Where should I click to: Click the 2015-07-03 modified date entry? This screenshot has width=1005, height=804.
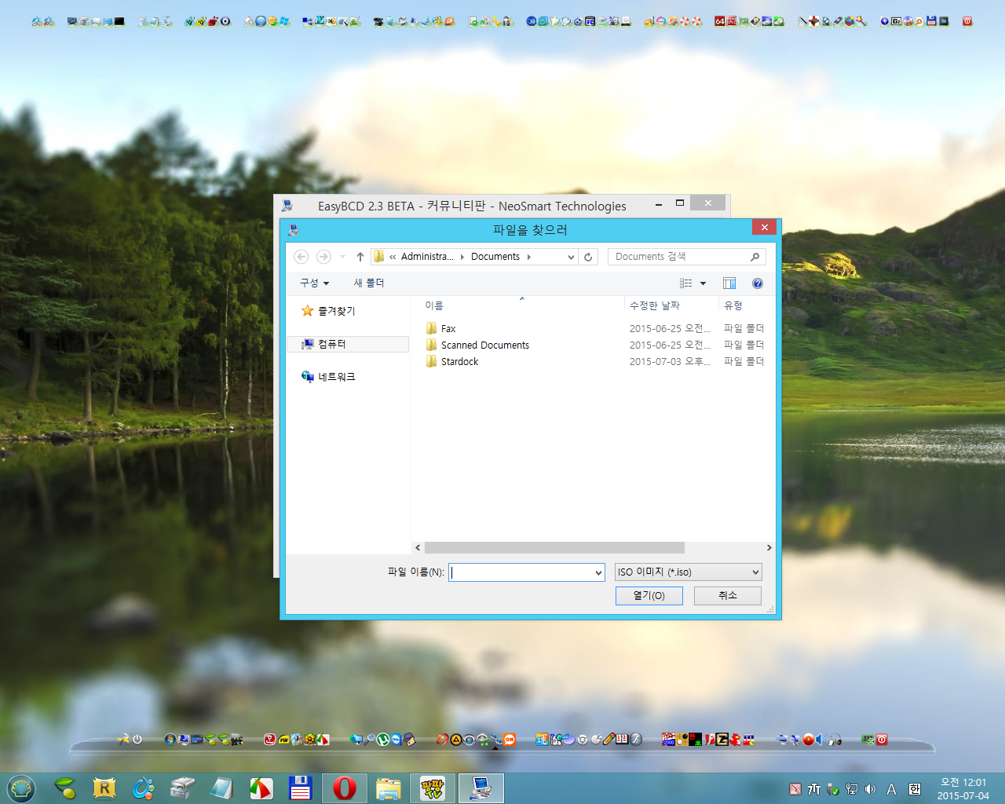670,361
